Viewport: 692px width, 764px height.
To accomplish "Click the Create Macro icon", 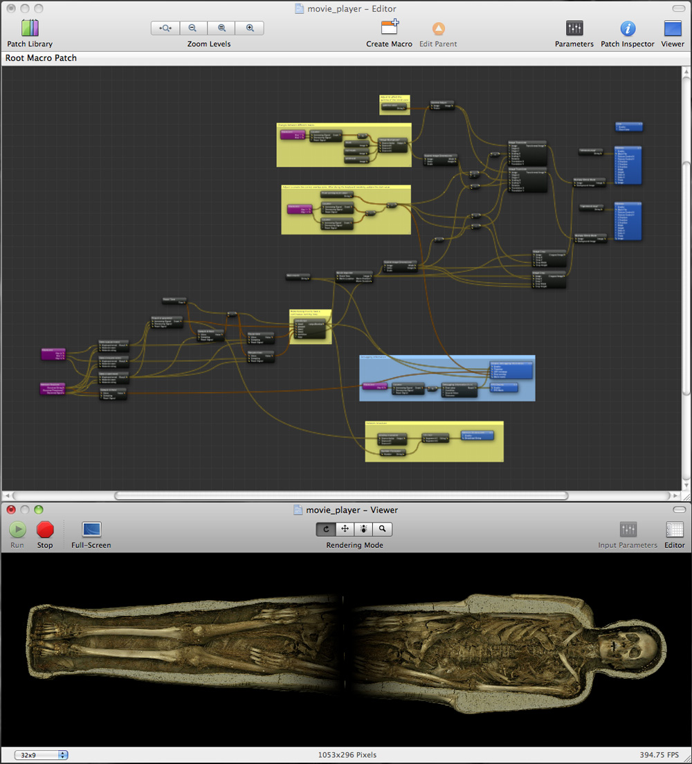I will click(x=390, y=27).
